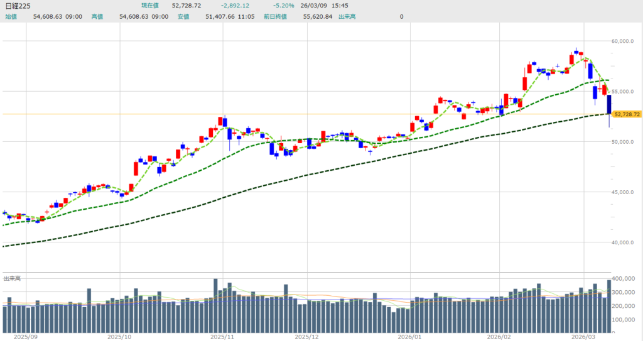Click the 400,000 volume axis label
643x341 pixels.
coord(625,278)
